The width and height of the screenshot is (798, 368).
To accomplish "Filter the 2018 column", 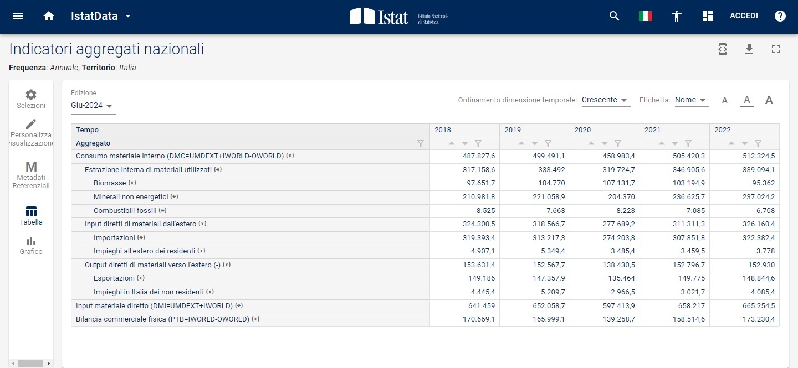I will (x=478, y=143).
